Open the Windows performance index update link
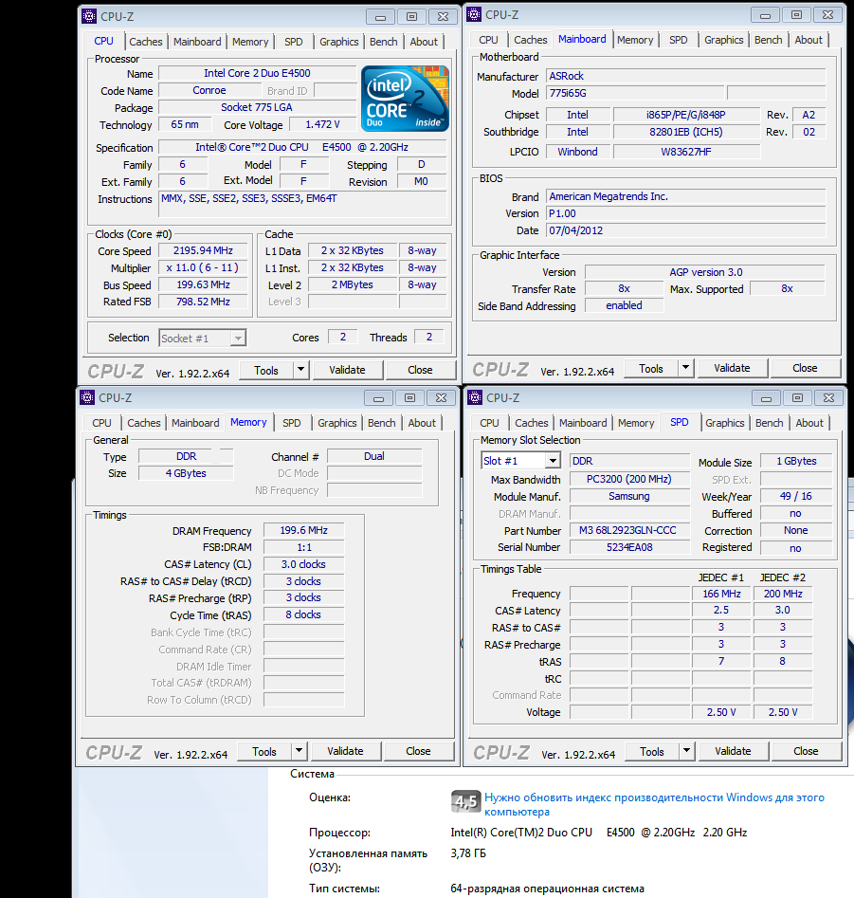Image resolution: width=854 pixels, height=898 pixels. 654,804
